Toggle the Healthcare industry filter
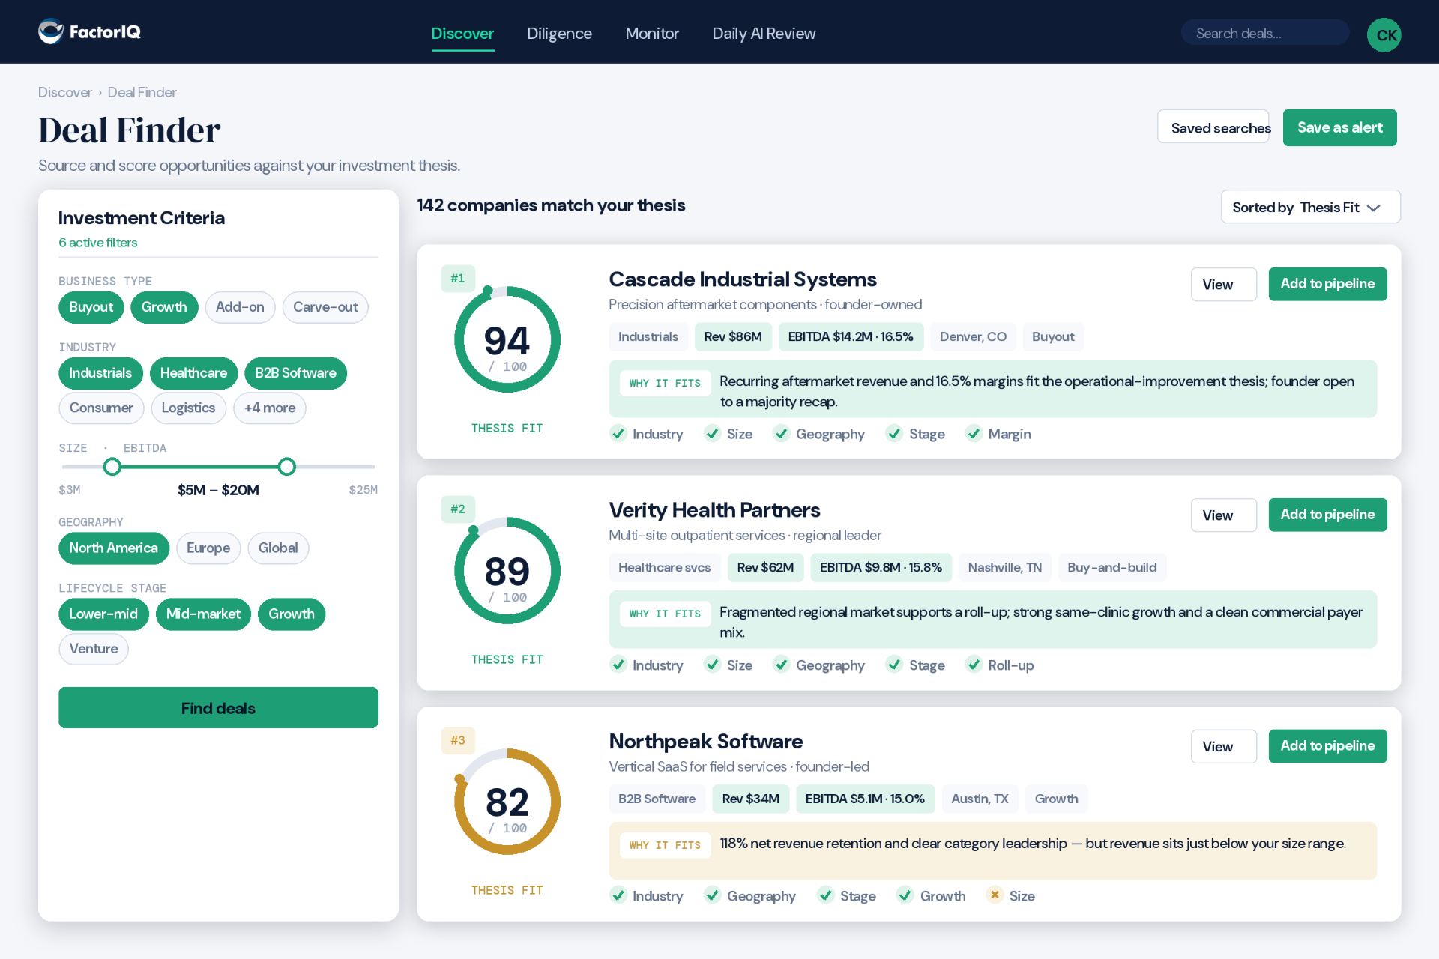1439x959 pixels. coord(193,373)
